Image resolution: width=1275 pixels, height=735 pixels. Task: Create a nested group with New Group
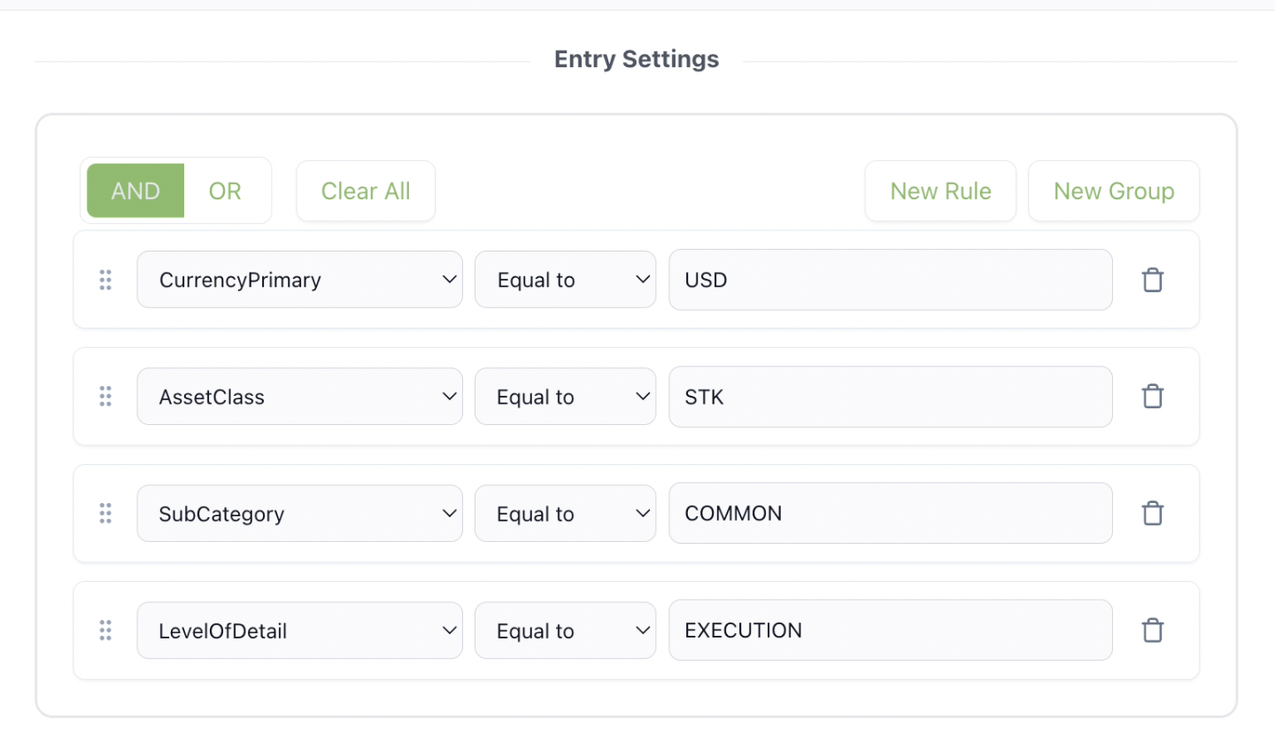(1114, 190)
